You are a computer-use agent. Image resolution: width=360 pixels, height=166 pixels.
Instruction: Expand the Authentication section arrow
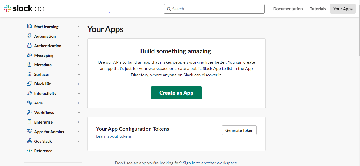(x=79, y=46)
